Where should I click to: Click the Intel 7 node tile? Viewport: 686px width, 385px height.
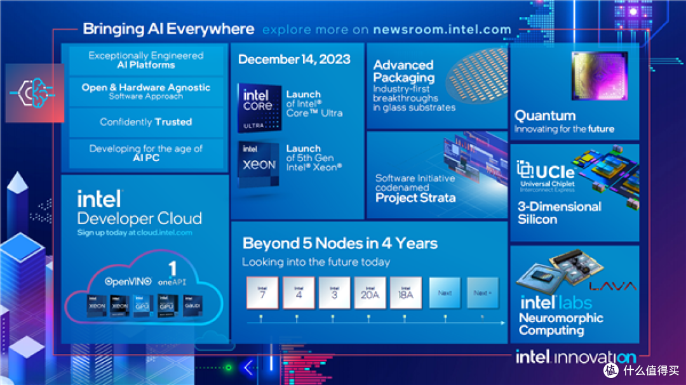262,292
